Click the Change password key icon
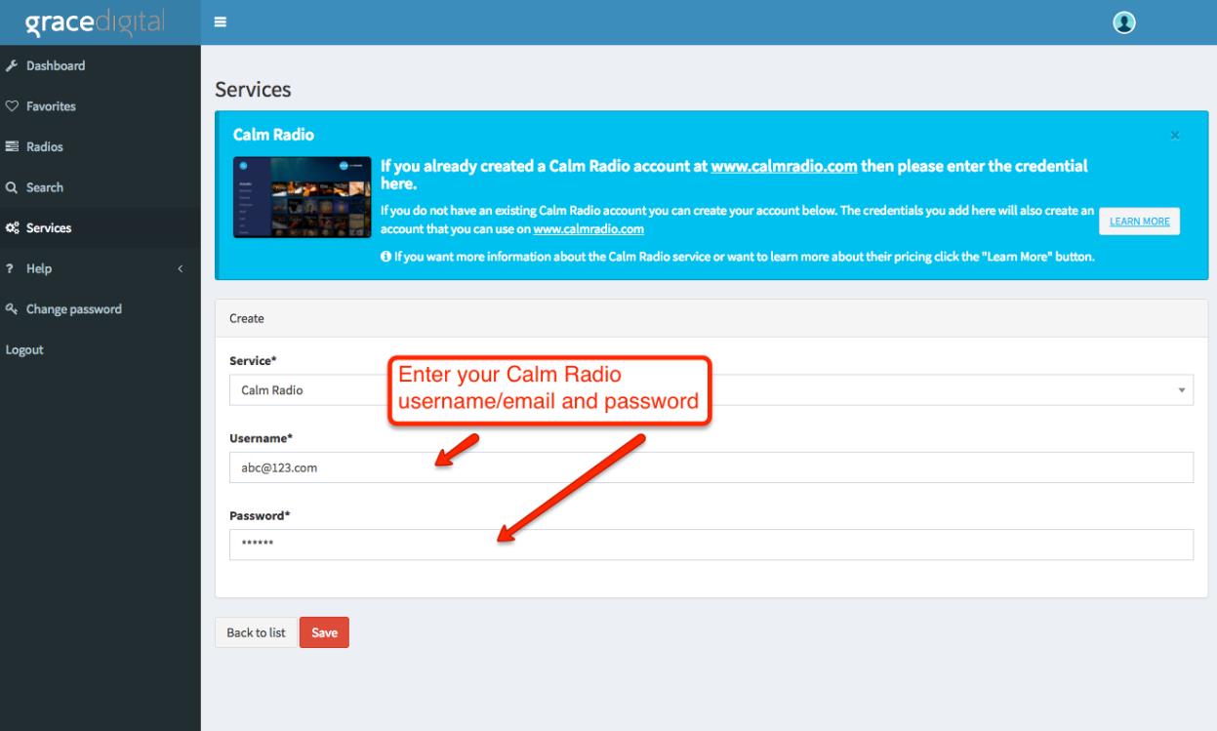1217x731 pixels. [x=11, y=309]
